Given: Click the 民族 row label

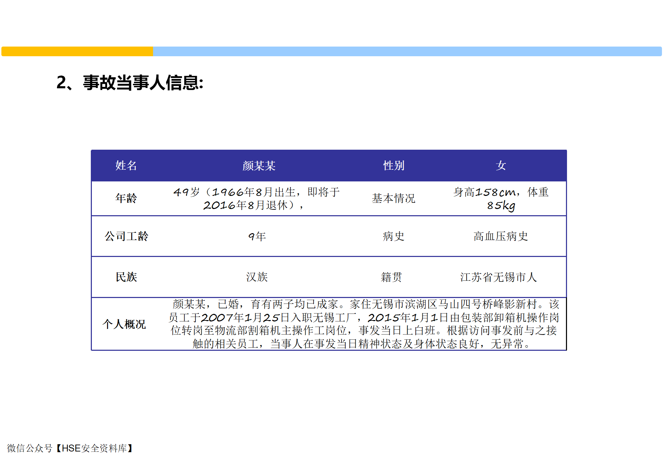Looking at the screenshot, I should (x=126, y=277).
